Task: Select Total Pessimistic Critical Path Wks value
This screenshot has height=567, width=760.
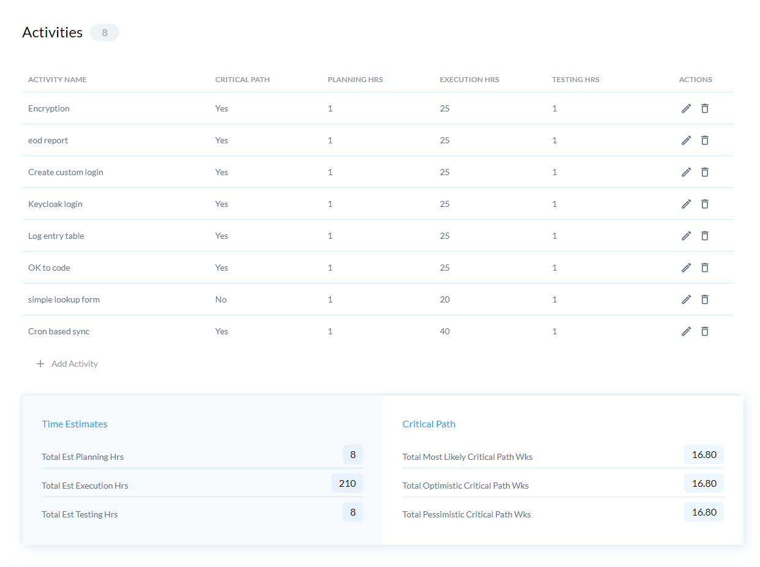Action: 704,512
